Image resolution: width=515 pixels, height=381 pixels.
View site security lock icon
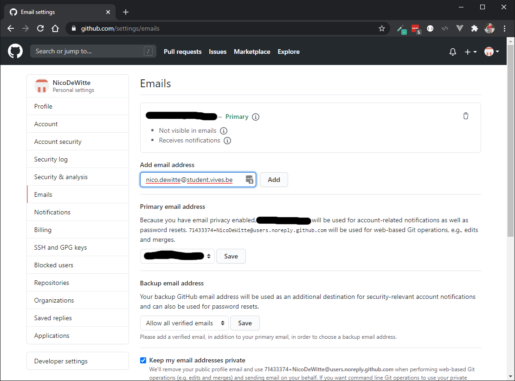coord(74,29)
